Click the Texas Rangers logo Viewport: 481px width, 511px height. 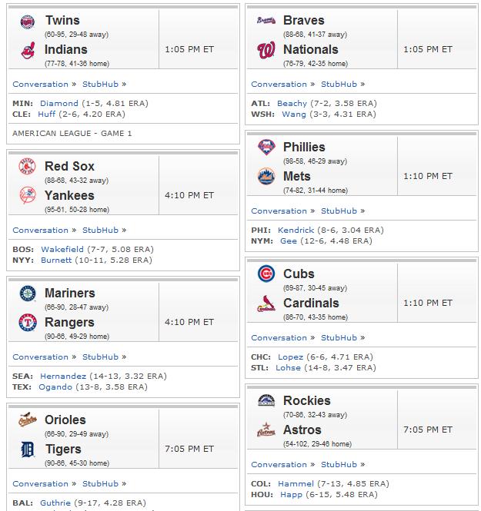pos(28,323)
